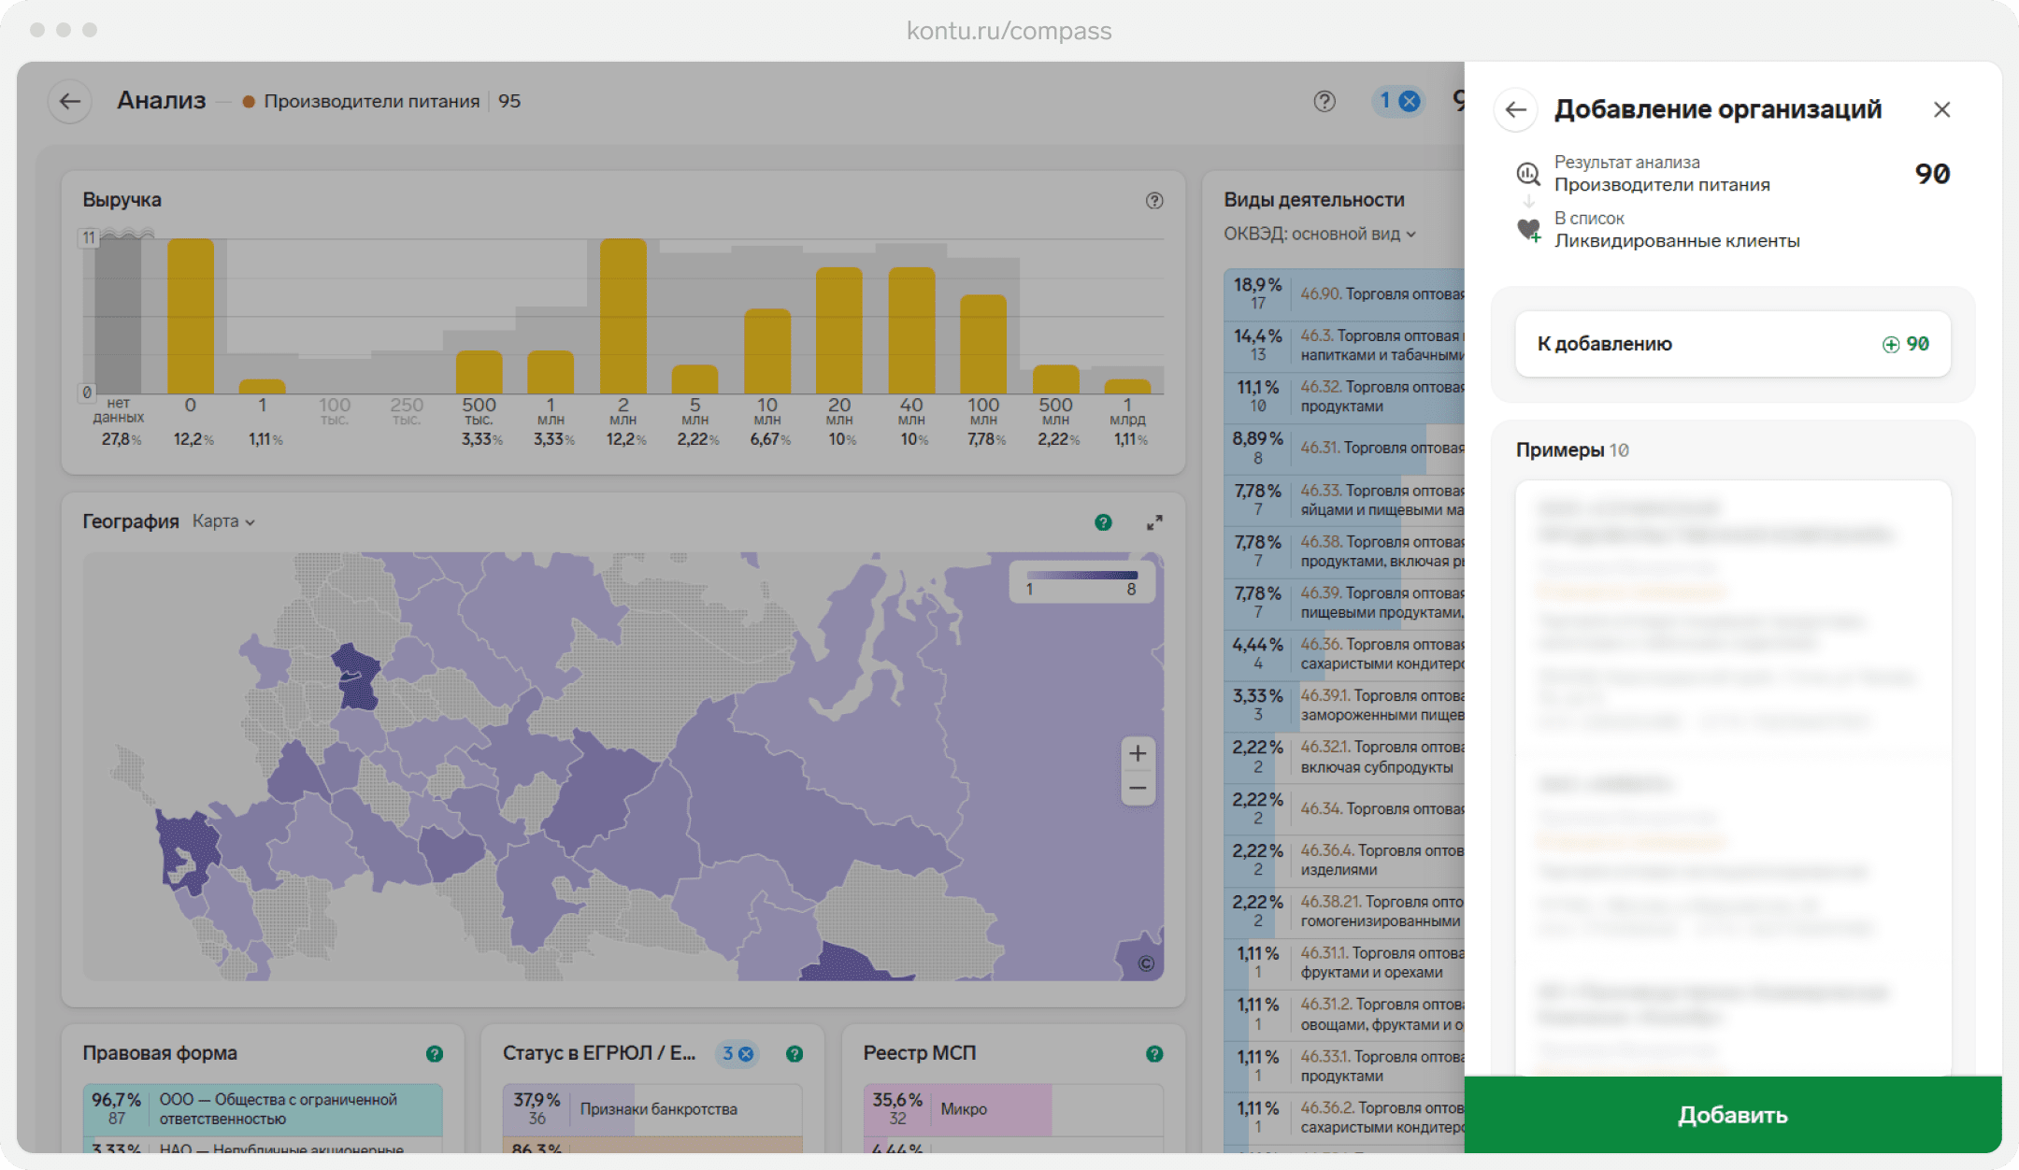The image size is (2019, 1170).
Task: Expand the География map to fullscreen
Action: [1154, 522]
